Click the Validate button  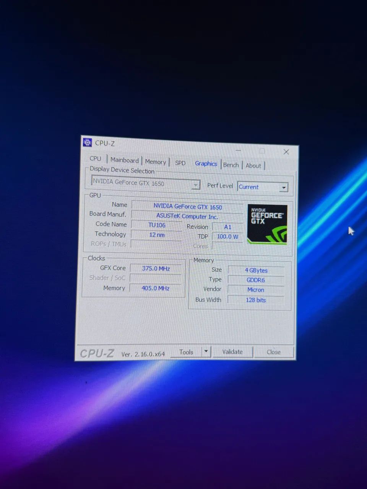(x=232, y=351)
